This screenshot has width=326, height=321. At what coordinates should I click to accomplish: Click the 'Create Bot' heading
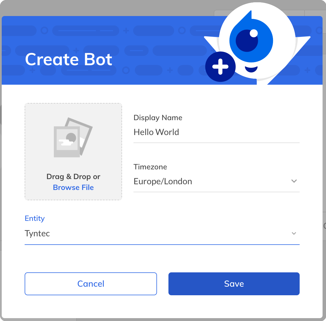pyautogui.click(x=69, y=60)
